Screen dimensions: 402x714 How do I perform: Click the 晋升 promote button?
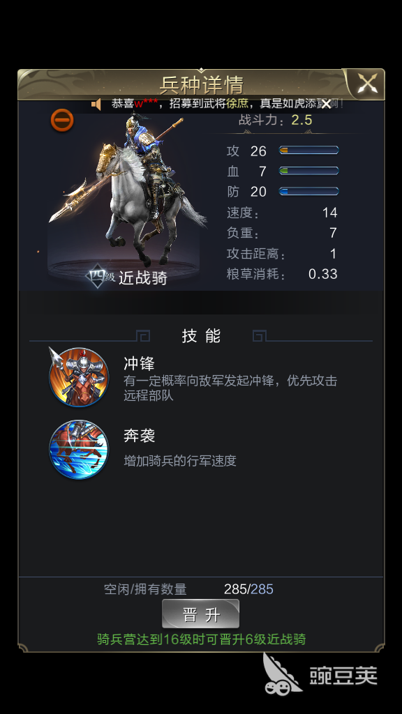point(200,614)
